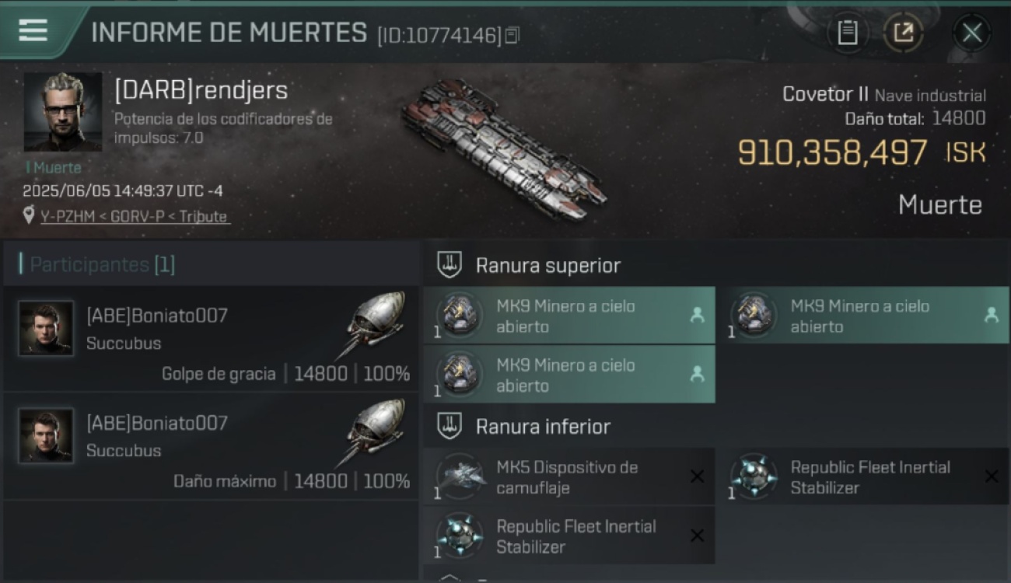The width and height of the screenshot is (1011, 583).
Task: Select the Participantes [1] tab
Action: click(102, 264)
